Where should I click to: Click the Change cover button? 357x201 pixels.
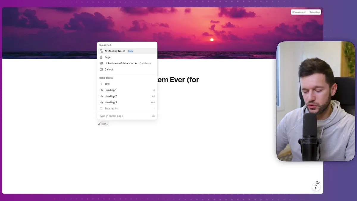[x=299, y=12]
